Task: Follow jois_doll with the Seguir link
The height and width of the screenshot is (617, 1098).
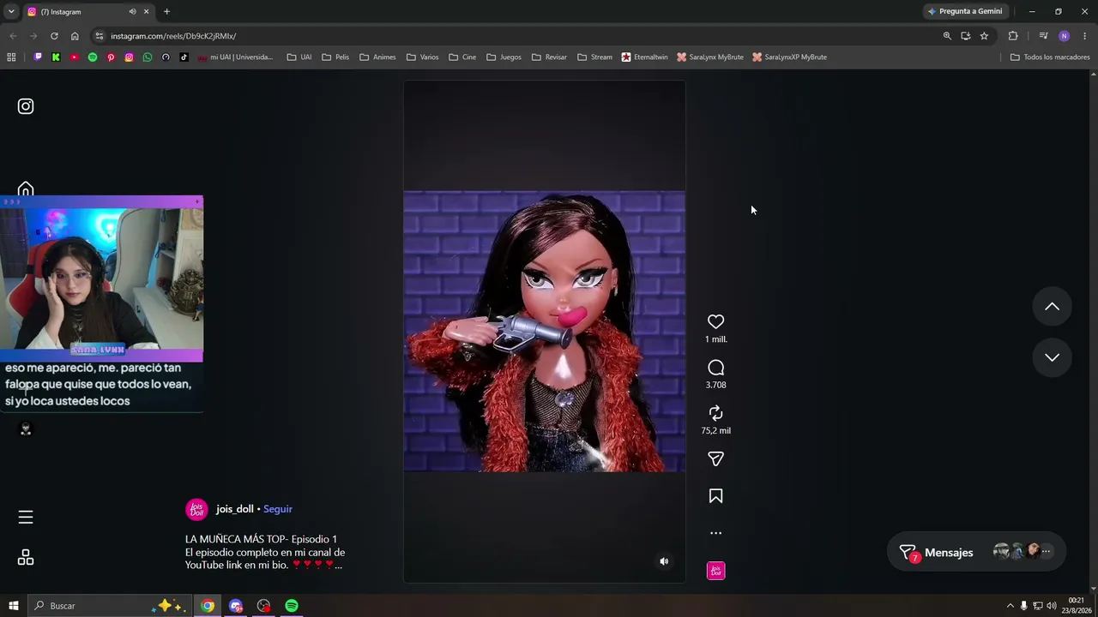Action: [x=278, y=509]
